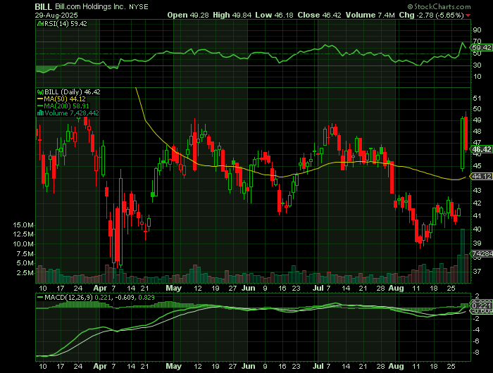Click the 44.12 moving average tag at right

482,176
